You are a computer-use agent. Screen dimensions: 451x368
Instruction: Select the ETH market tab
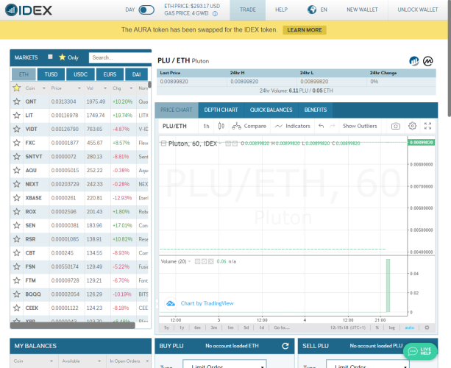point(24,74)
